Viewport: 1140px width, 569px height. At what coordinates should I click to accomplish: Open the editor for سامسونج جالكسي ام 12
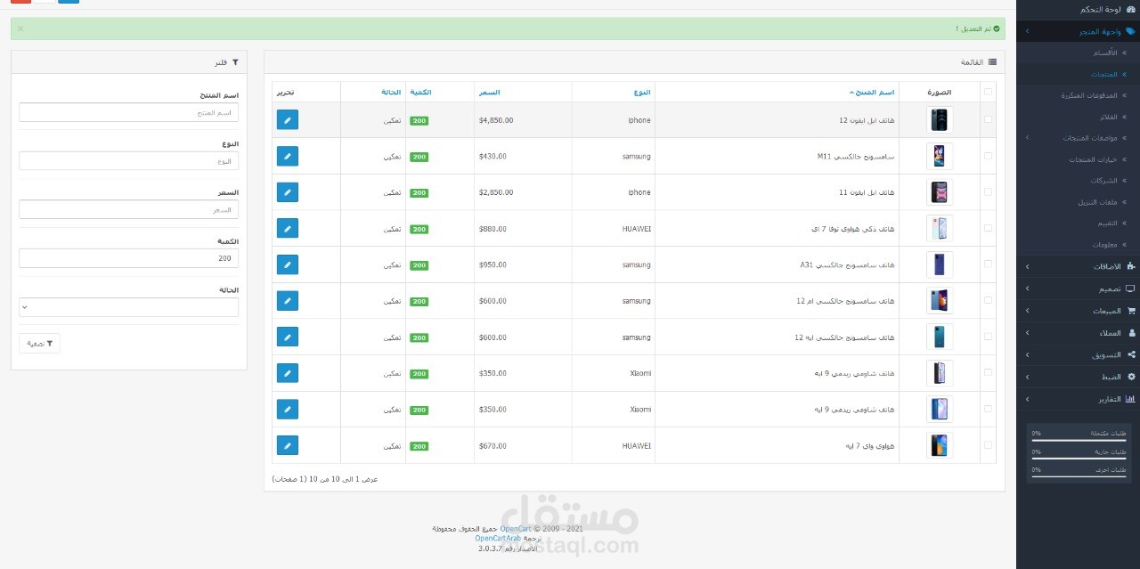point(288,301)
